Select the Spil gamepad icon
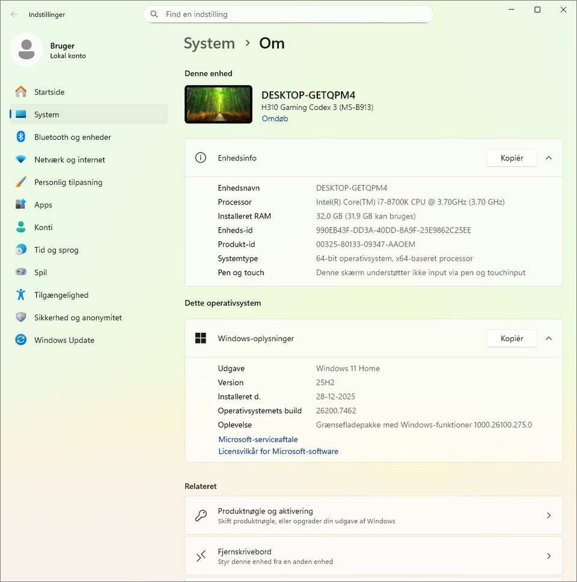 tap(21, 272)
